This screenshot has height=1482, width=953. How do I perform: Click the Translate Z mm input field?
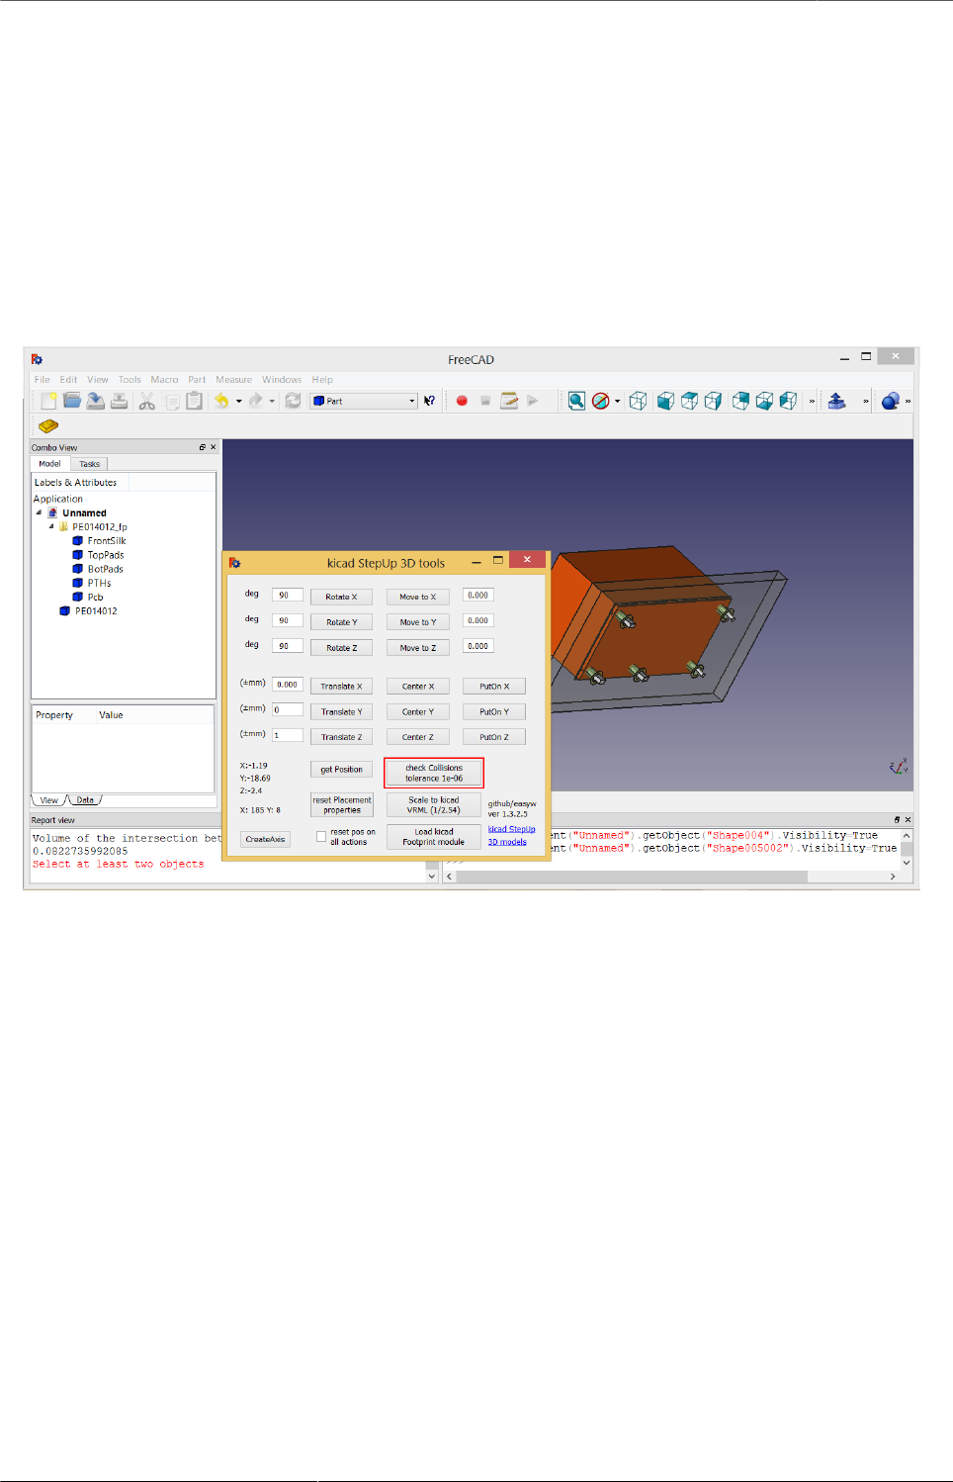(x=288, y=735)
